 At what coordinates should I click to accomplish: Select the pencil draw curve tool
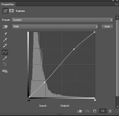pos(5,58)
